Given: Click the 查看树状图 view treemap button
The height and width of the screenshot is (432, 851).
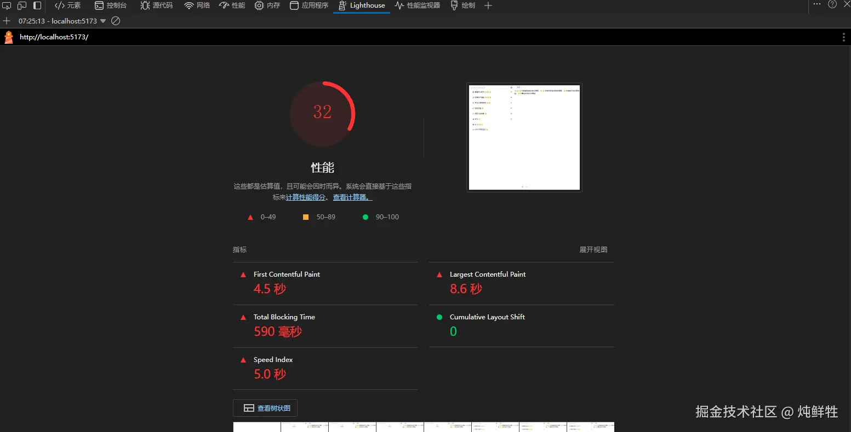Looking at the screenshot, I should 265,408.
